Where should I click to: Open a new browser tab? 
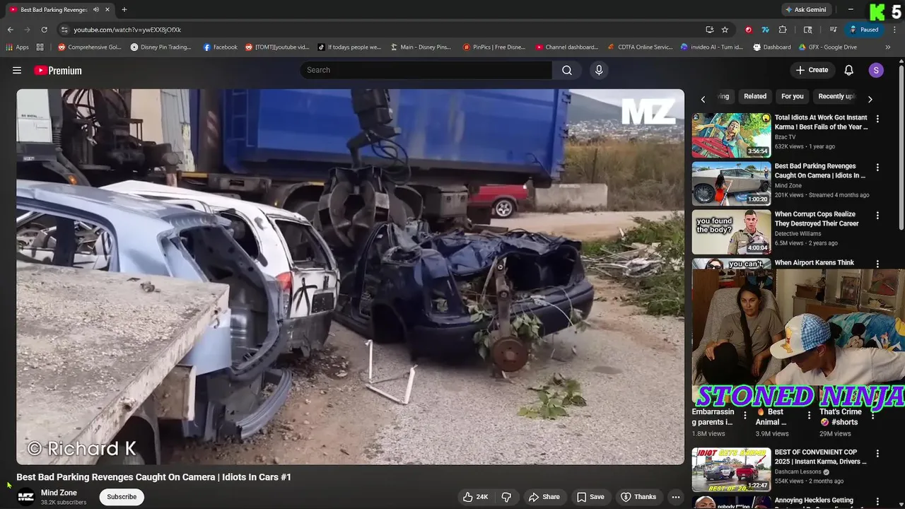click(x=124, y=10)
